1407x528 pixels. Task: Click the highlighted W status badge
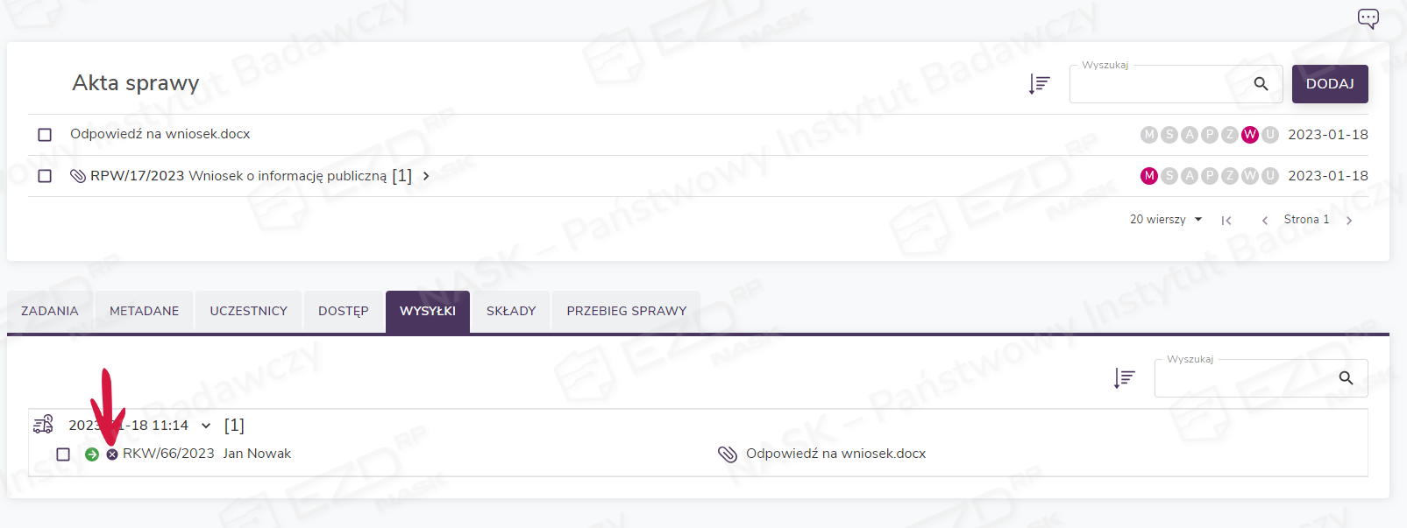click(x=1250, y=135)
